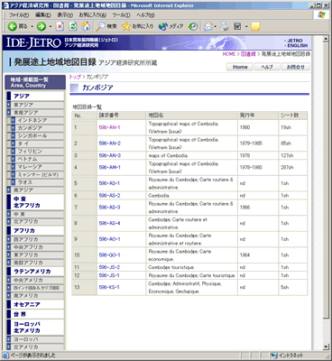Click the HOME breadcrumb link
This screenshot has width=332, height=361.
click(x=229, y=54)
